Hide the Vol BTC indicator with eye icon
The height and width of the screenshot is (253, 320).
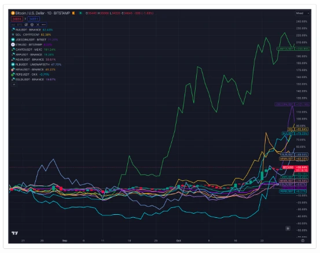26,25
